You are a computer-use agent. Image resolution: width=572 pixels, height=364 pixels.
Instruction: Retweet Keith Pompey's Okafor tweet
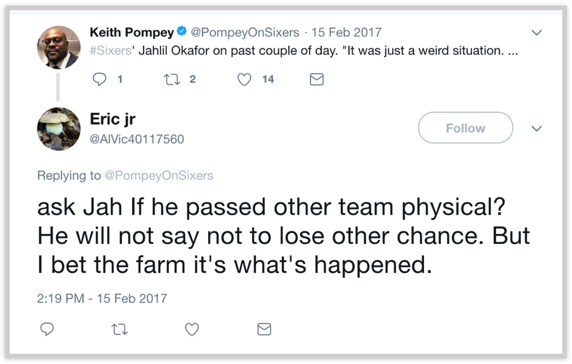pos(172,79)
